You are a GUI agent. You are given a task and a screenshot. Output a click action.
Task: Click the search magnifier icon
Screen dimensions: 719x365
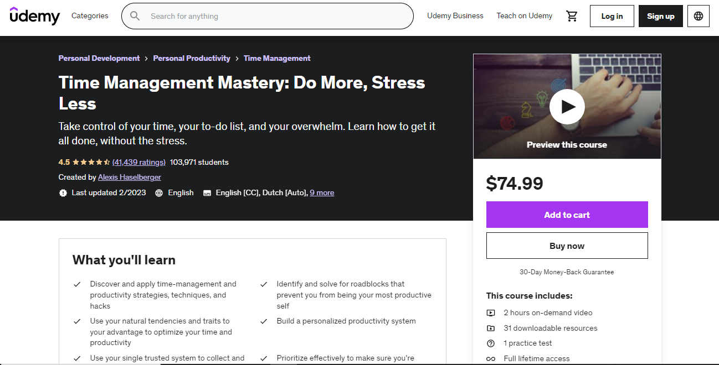pos(135,16)
